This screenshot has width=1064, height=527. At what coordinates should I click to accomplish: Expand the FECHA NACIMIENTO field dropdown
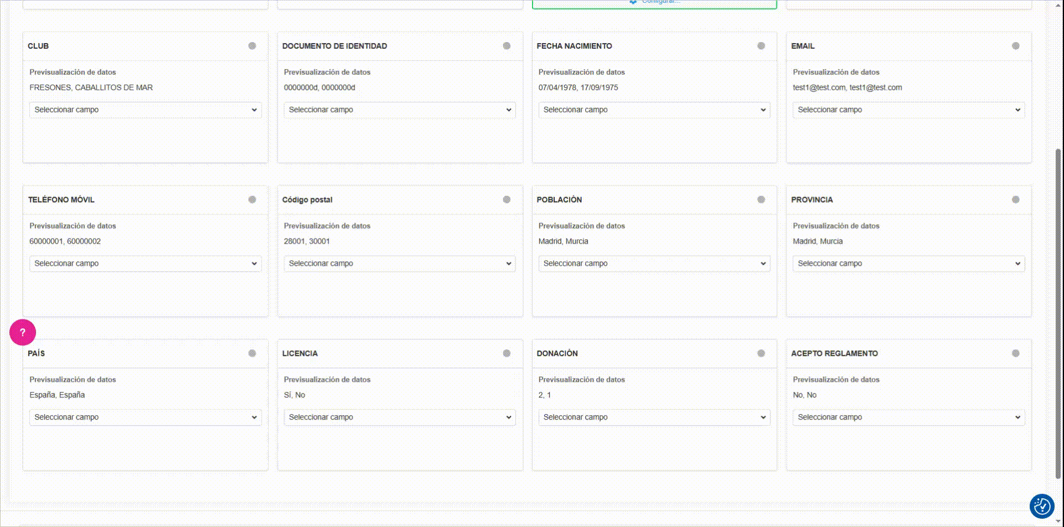654,110
